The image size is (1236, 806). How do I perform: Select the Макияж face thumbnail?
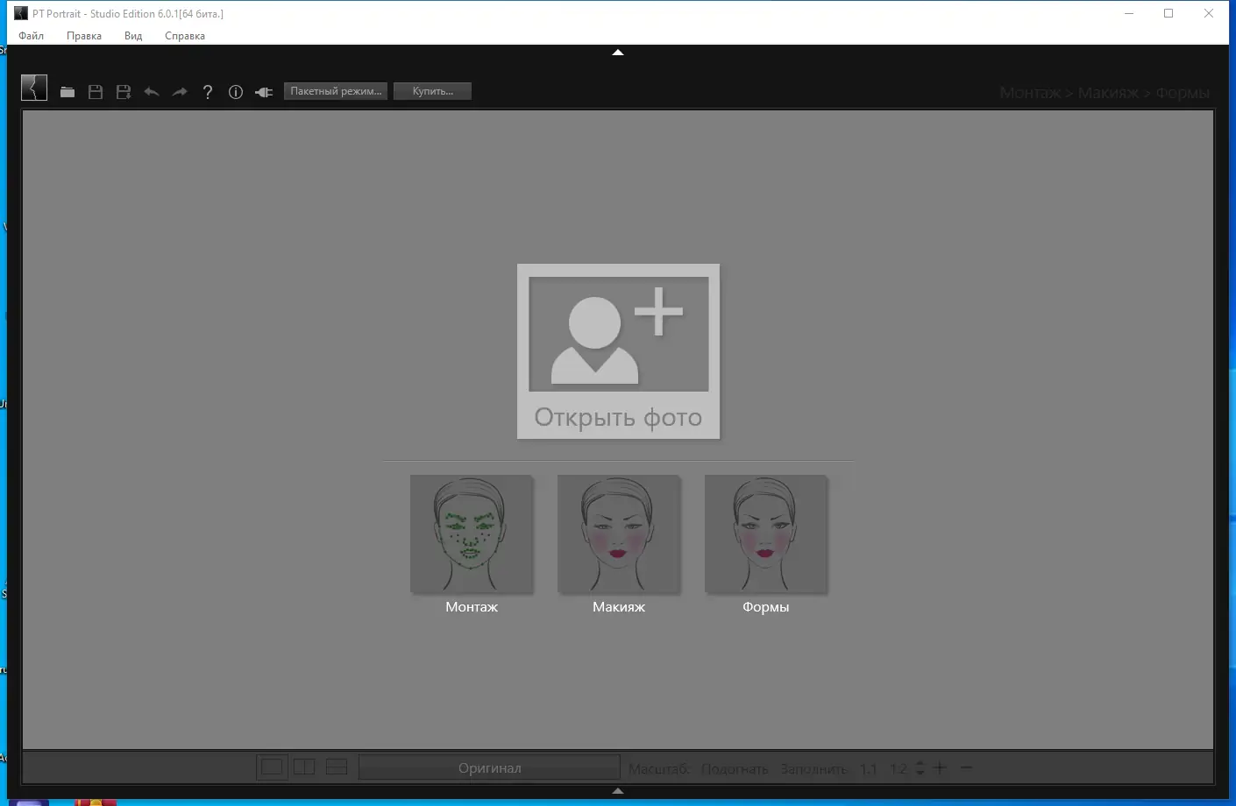click(x=619, y=534)
